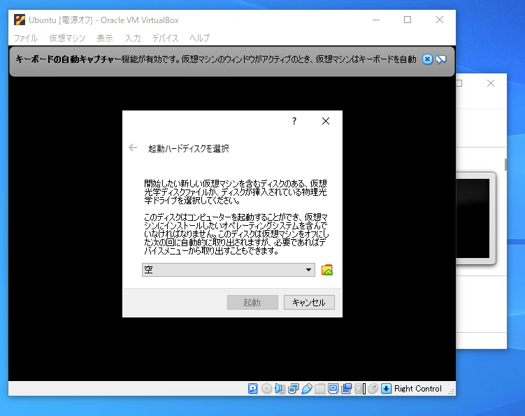Viewport: 525px width, 416px height.
Task: Click the recording status icon
Action: click(x=347, y=389)
